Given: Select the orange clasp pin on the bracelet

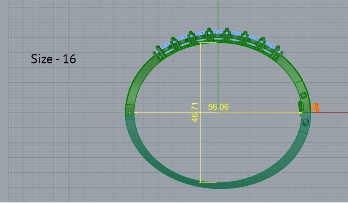Looking at the screenshot, I should (x=315, y=107).
